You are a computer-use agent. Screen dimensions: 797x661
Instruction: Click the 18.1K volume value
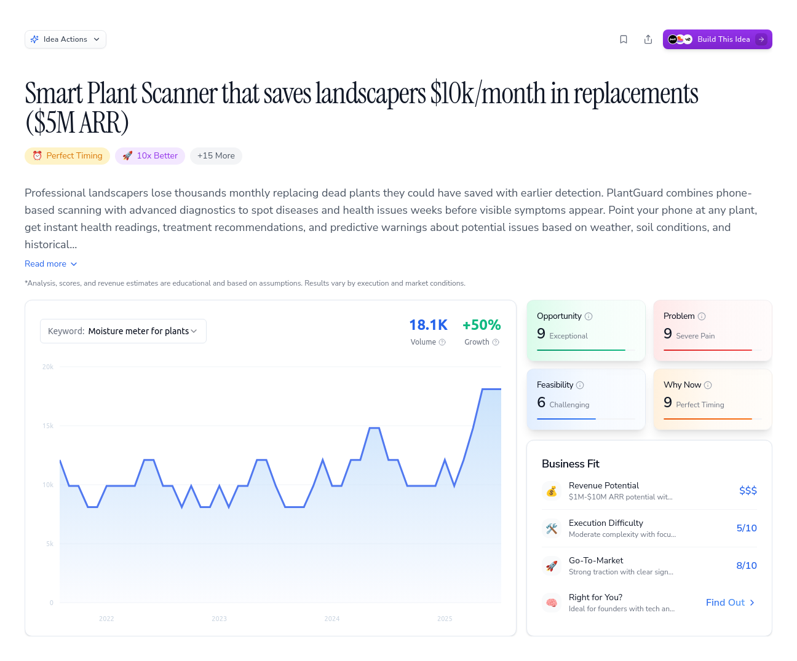click(429, 325)
